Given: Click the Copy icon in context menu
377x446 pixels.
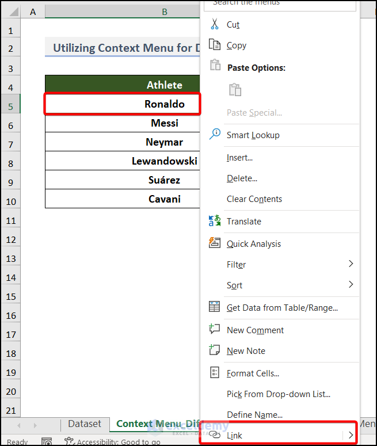Looking at the screenshot, I should click(215, 45).
